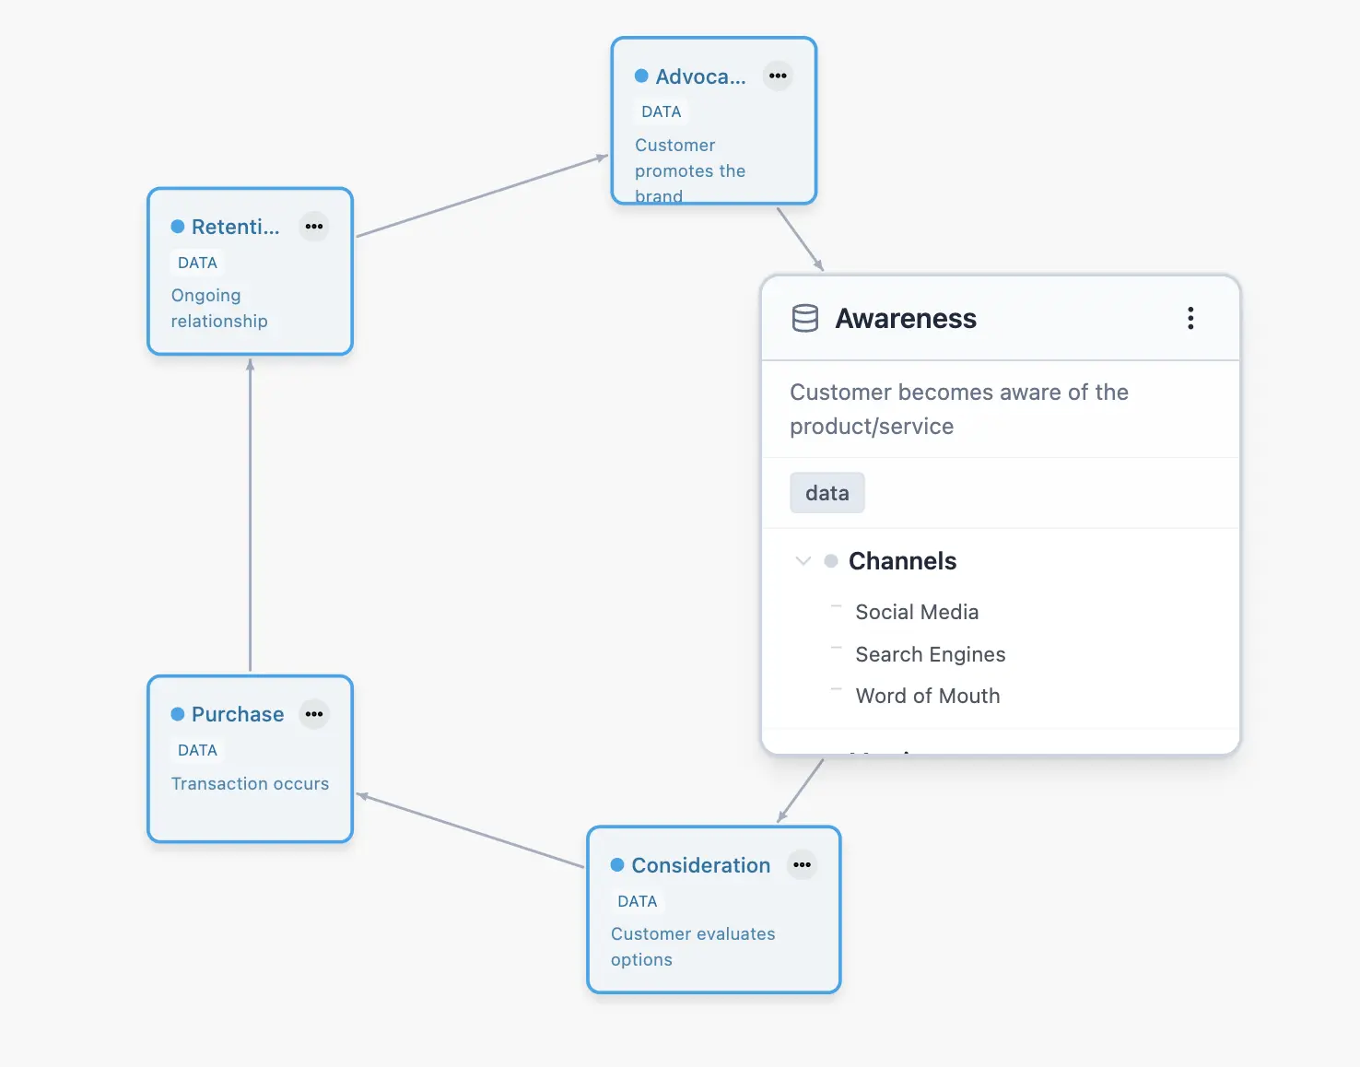This screenshot has width=1360, height=1067.
Task: Click the DATA badge on Advocacy node
Action: click(x=662, y=111)
